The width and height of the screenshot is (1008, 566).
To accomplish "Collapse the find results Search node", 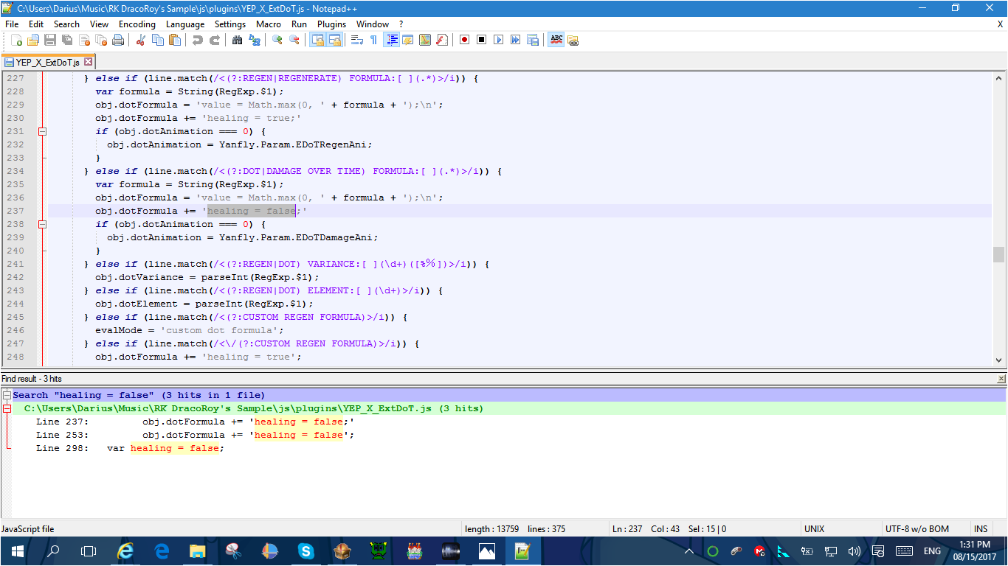I will coord(7,395).
